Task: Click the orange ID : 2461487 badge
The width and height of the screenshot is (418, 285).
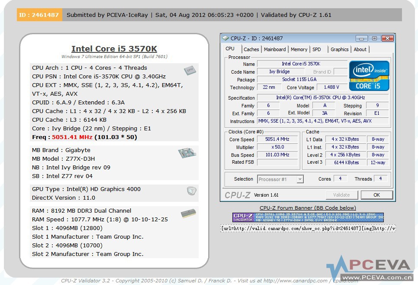Action: tap(39, 15)
